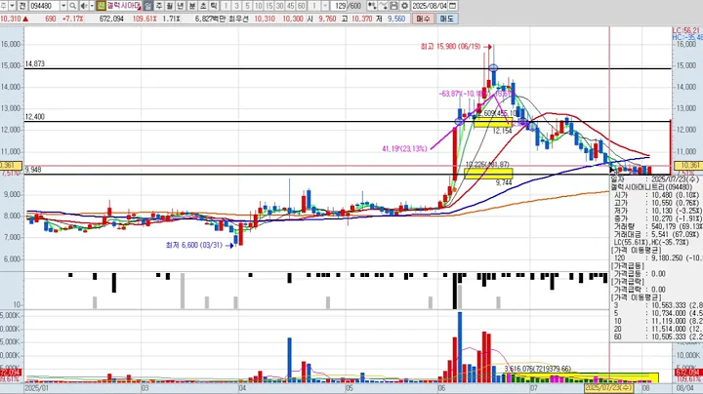Click the 전 button beside code field

click(x=22, y=6)
